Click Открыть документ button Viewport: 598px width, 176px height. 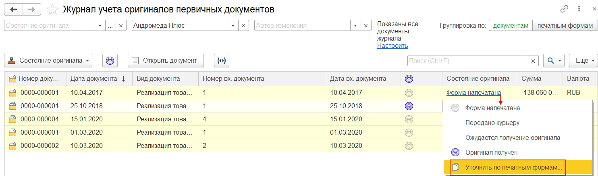tap(166, 61)
